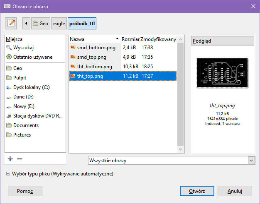Open Wyszukaj search in places
The width and height of the screenshot is (260, 204).
pyautogui.click(x=23, y=48)
